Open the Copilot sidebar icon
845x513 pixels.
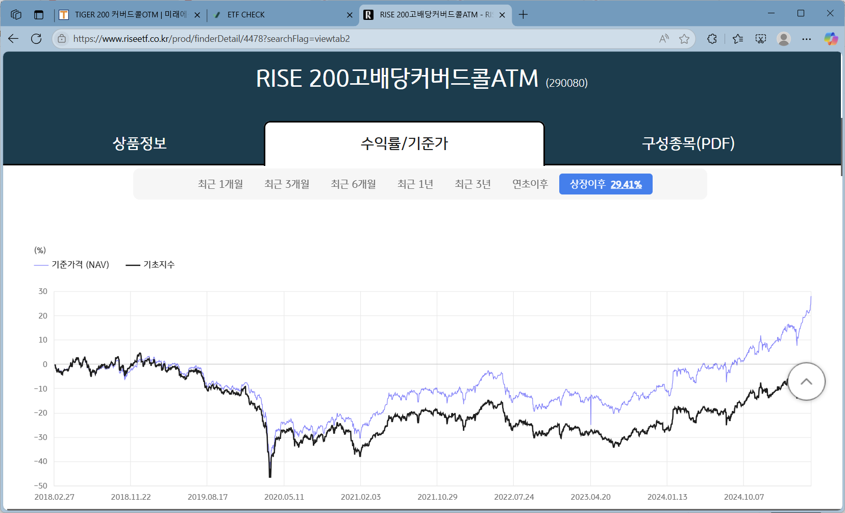click(831, 39)
